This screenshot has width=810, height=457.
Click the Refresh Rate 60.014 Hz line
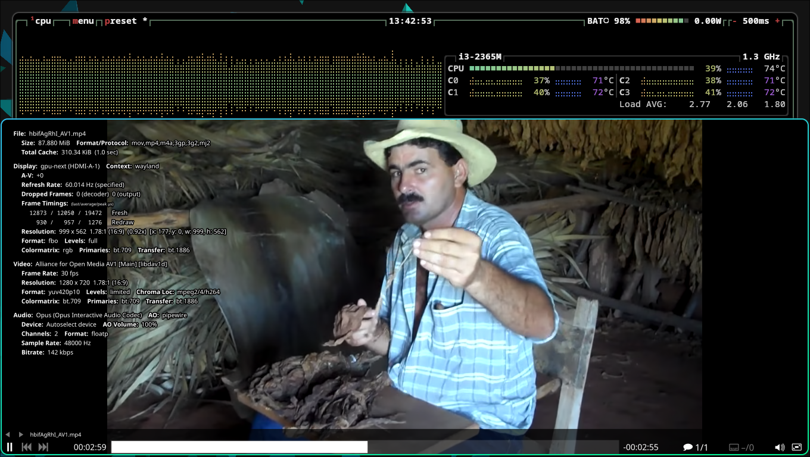(73, 185)
